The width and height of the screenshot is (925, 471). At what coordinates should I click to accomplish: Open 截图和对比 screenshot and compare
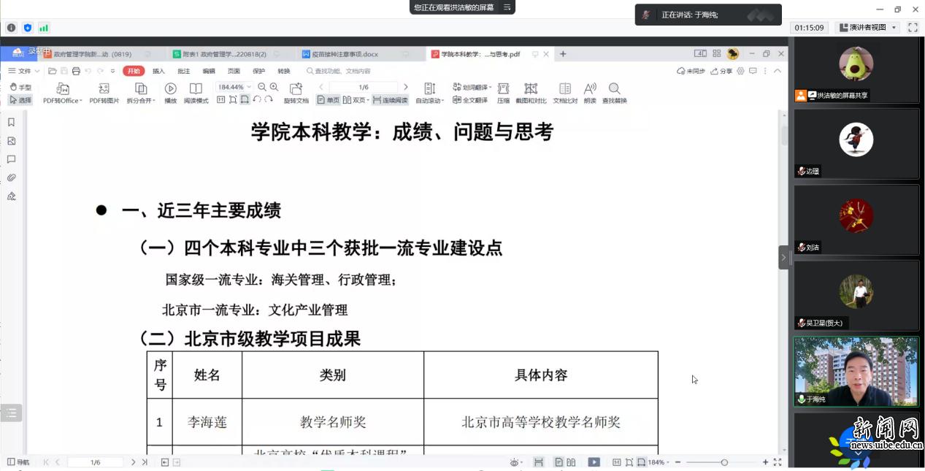point(531,93)
